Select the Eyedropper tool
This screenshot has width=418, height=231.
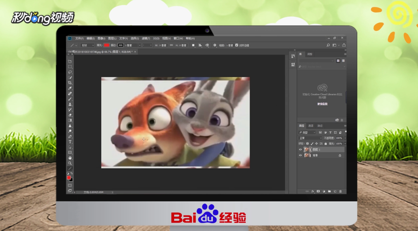coord(70,88)
